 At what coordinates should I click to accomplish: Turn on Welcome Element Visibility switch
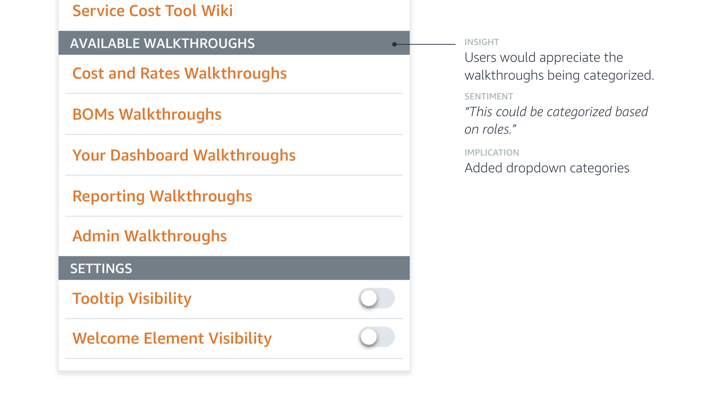pos(376,337)
